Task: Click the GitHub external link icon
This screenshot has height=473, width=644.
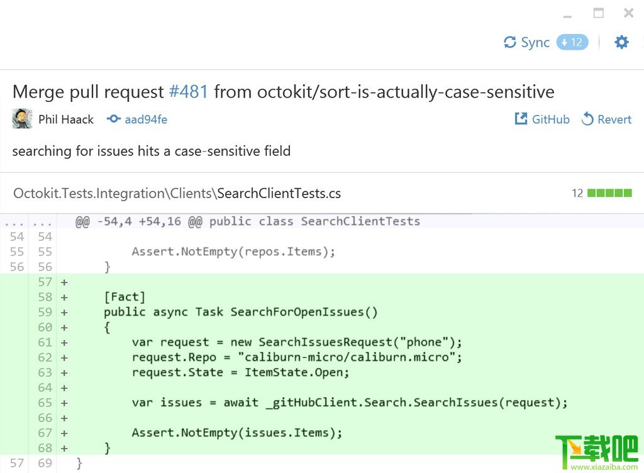Action: 521,119
